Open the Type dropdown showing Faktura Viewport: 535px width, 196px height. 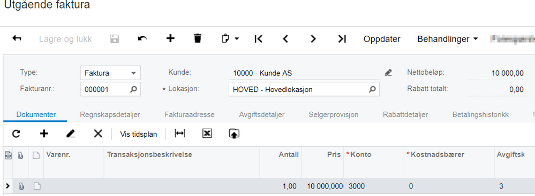110,73
